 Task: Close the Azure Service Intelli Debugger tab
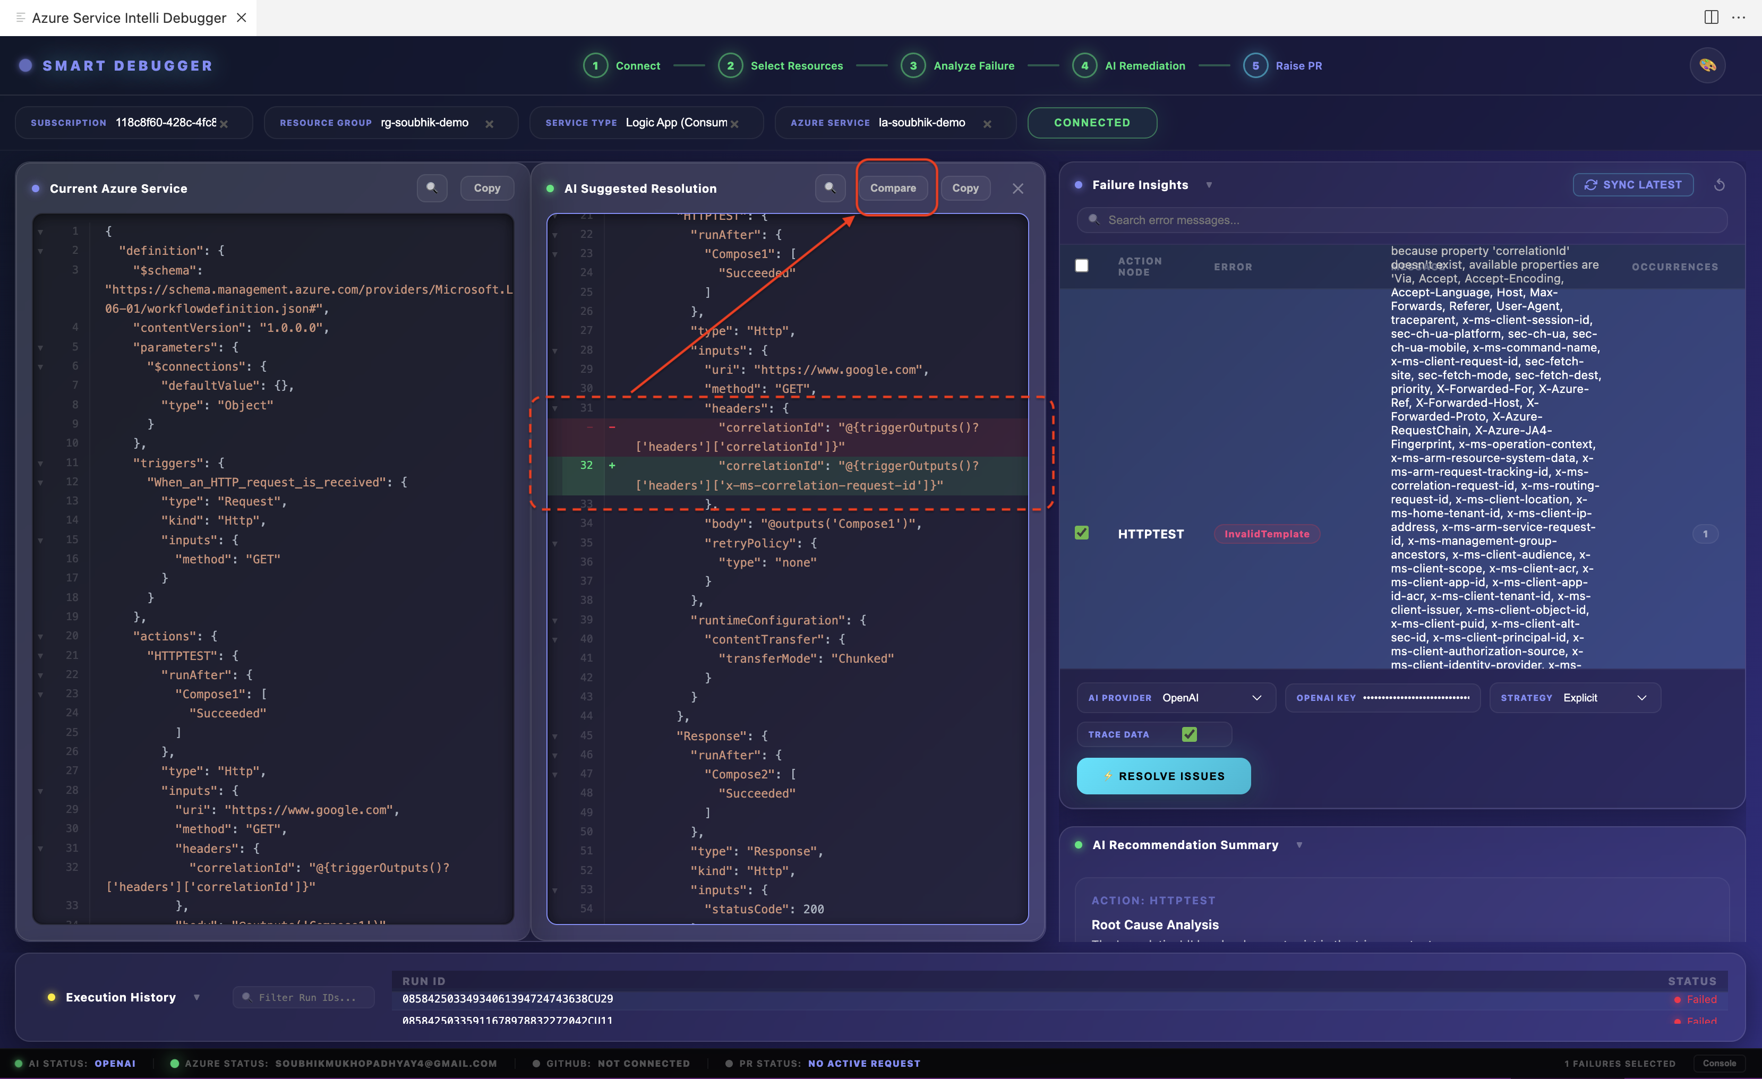[x=242, y=17]
